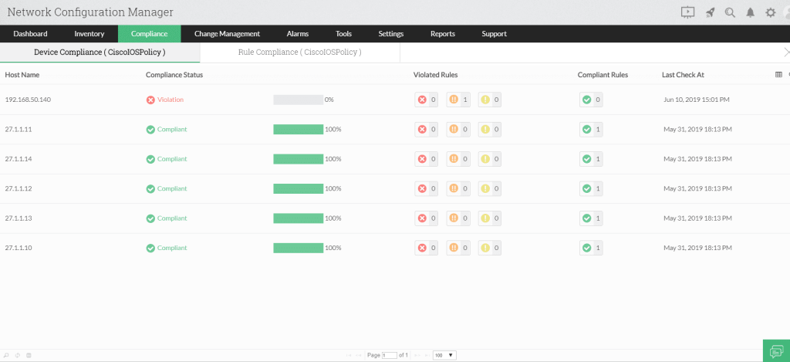Click the major violation badge showing 1
The height and width of the screenshot is (362, 790).
tap(458, 100)
